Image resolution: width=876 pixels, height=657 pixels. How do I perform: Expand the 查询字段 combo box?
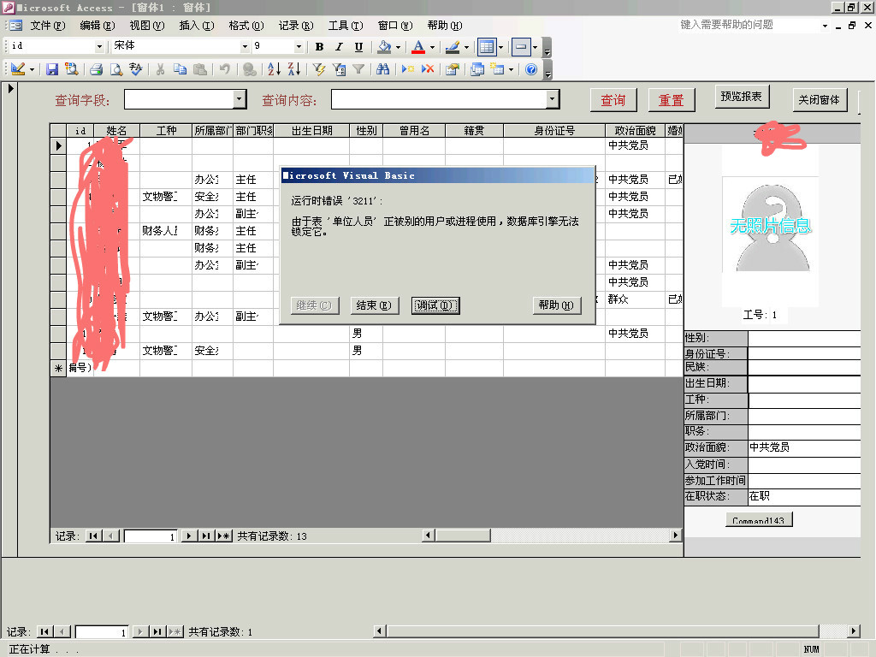point(240,99)
